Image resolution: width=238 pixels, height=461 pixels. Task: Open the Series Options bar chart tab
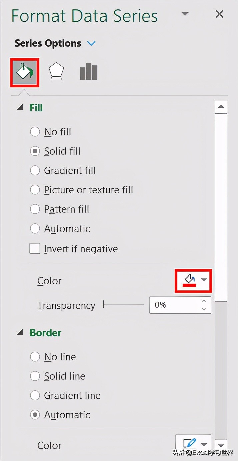pyautogui.click(x=89, y=72)
